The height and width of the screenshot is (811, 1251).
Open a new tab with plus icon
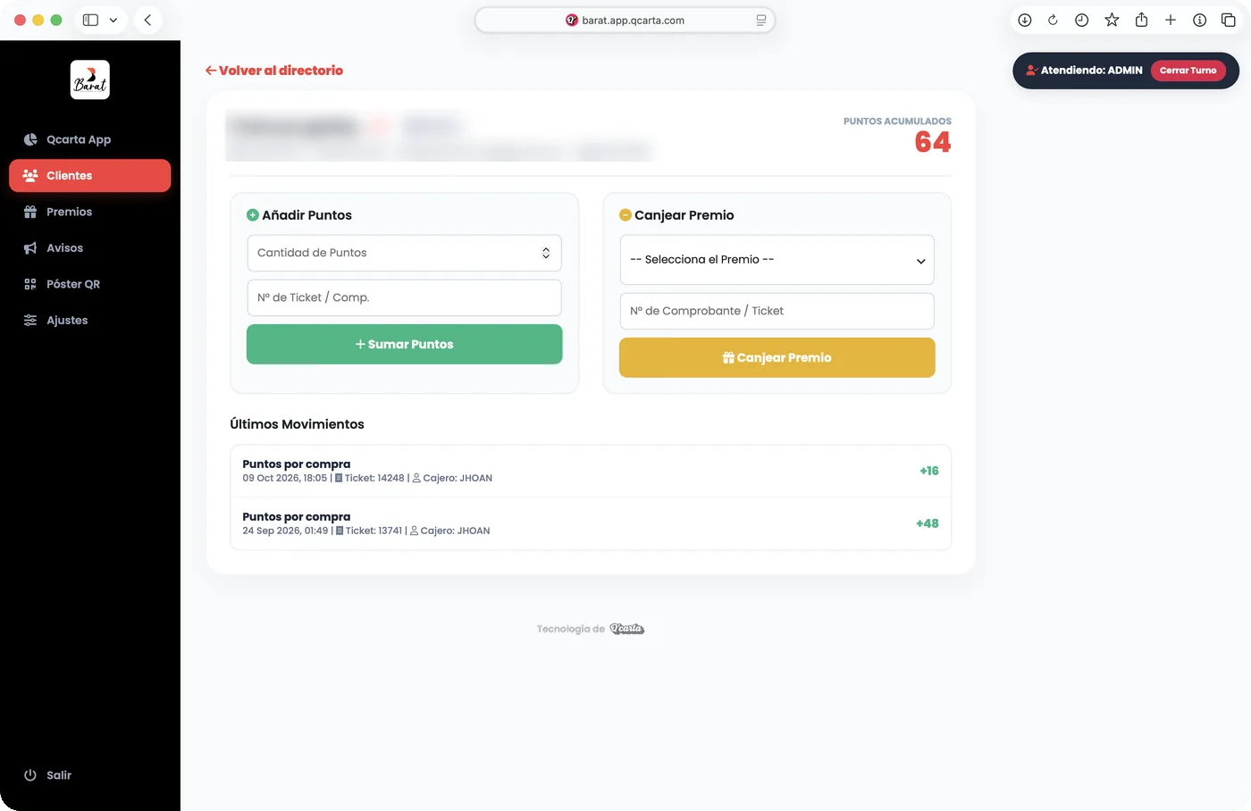pos(1171,20)
